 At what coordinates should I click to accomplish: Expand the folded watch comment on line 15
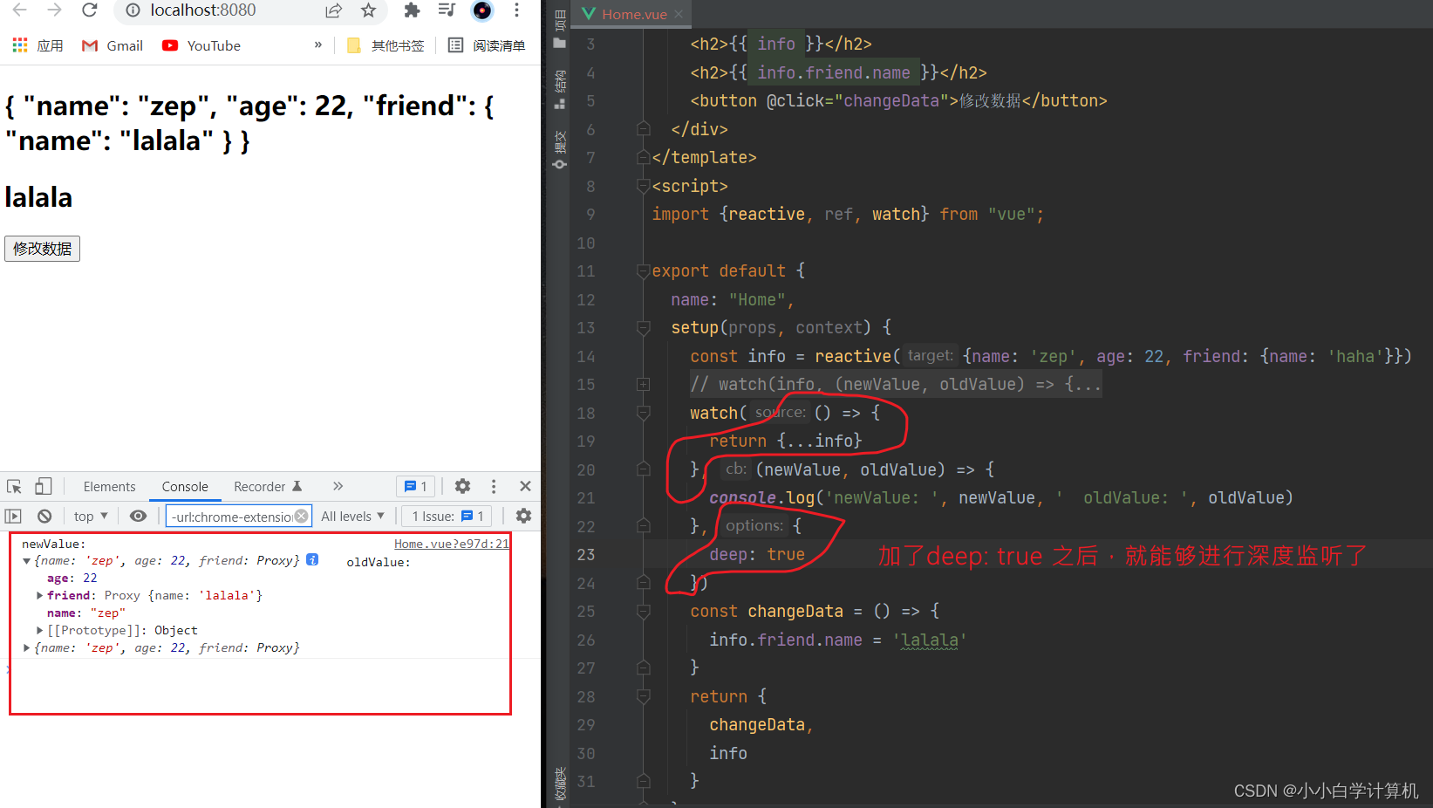pos(644,384)
